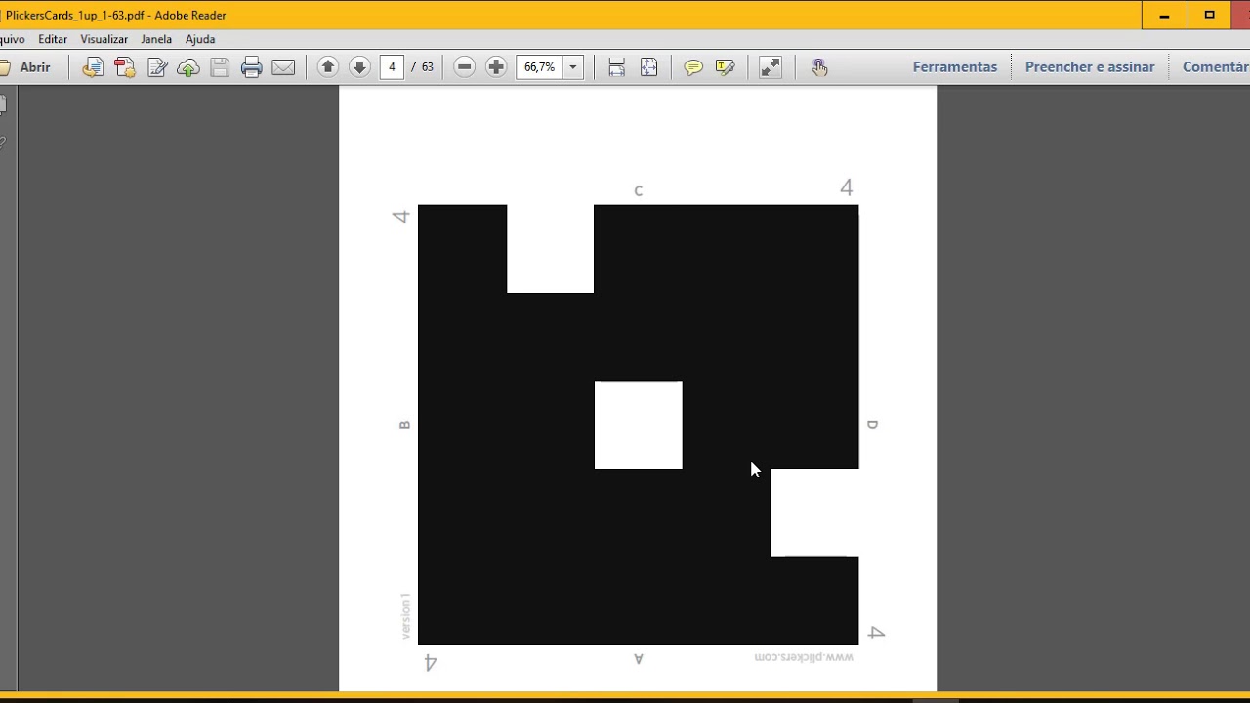1250x703 pixels.
Task: Open the Ferramentas pane
Action: coord(955,67)
